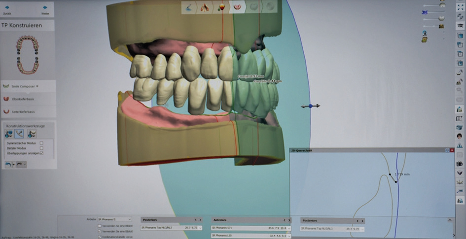The image size is (466, 239).
Task: Click the redo arrow button
Action: [20, 165]
